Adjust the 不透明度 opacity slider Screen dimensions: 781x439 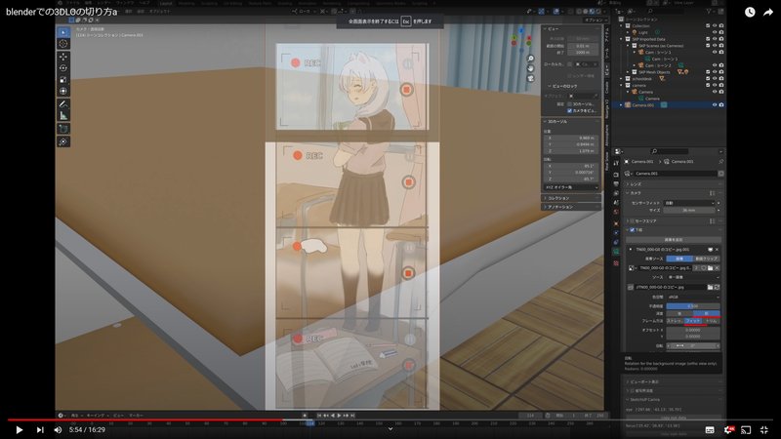point(693,306)
